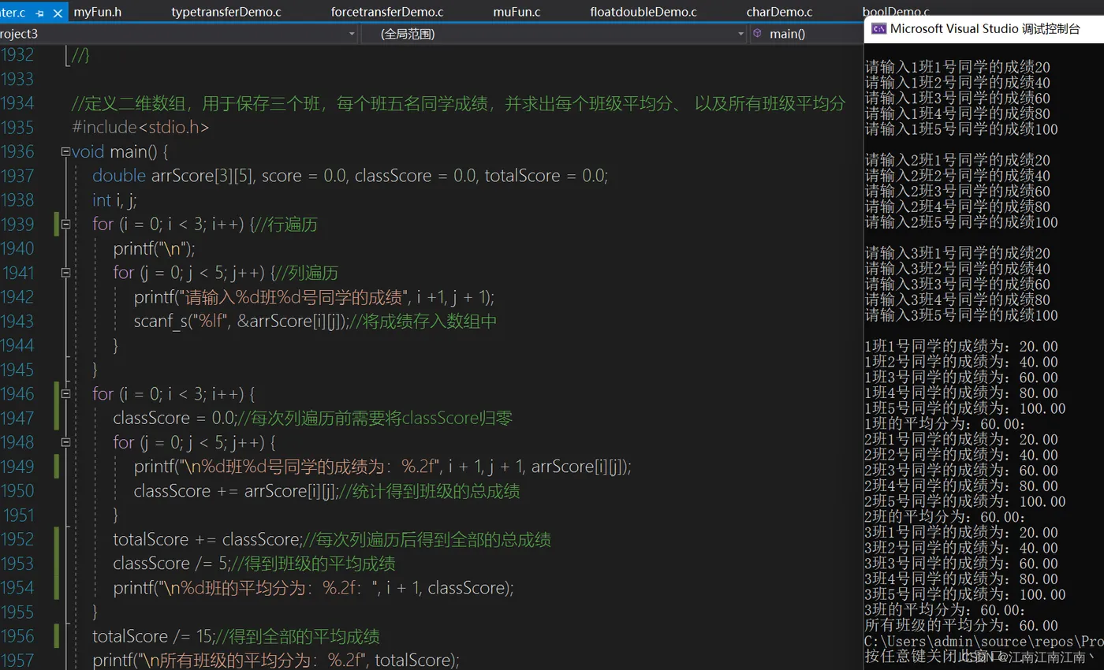The height and width of the screenshot is (670, 1104).
Task: Click console line 2班3号同学的成绩为:60.00
Action: [961, 471]
